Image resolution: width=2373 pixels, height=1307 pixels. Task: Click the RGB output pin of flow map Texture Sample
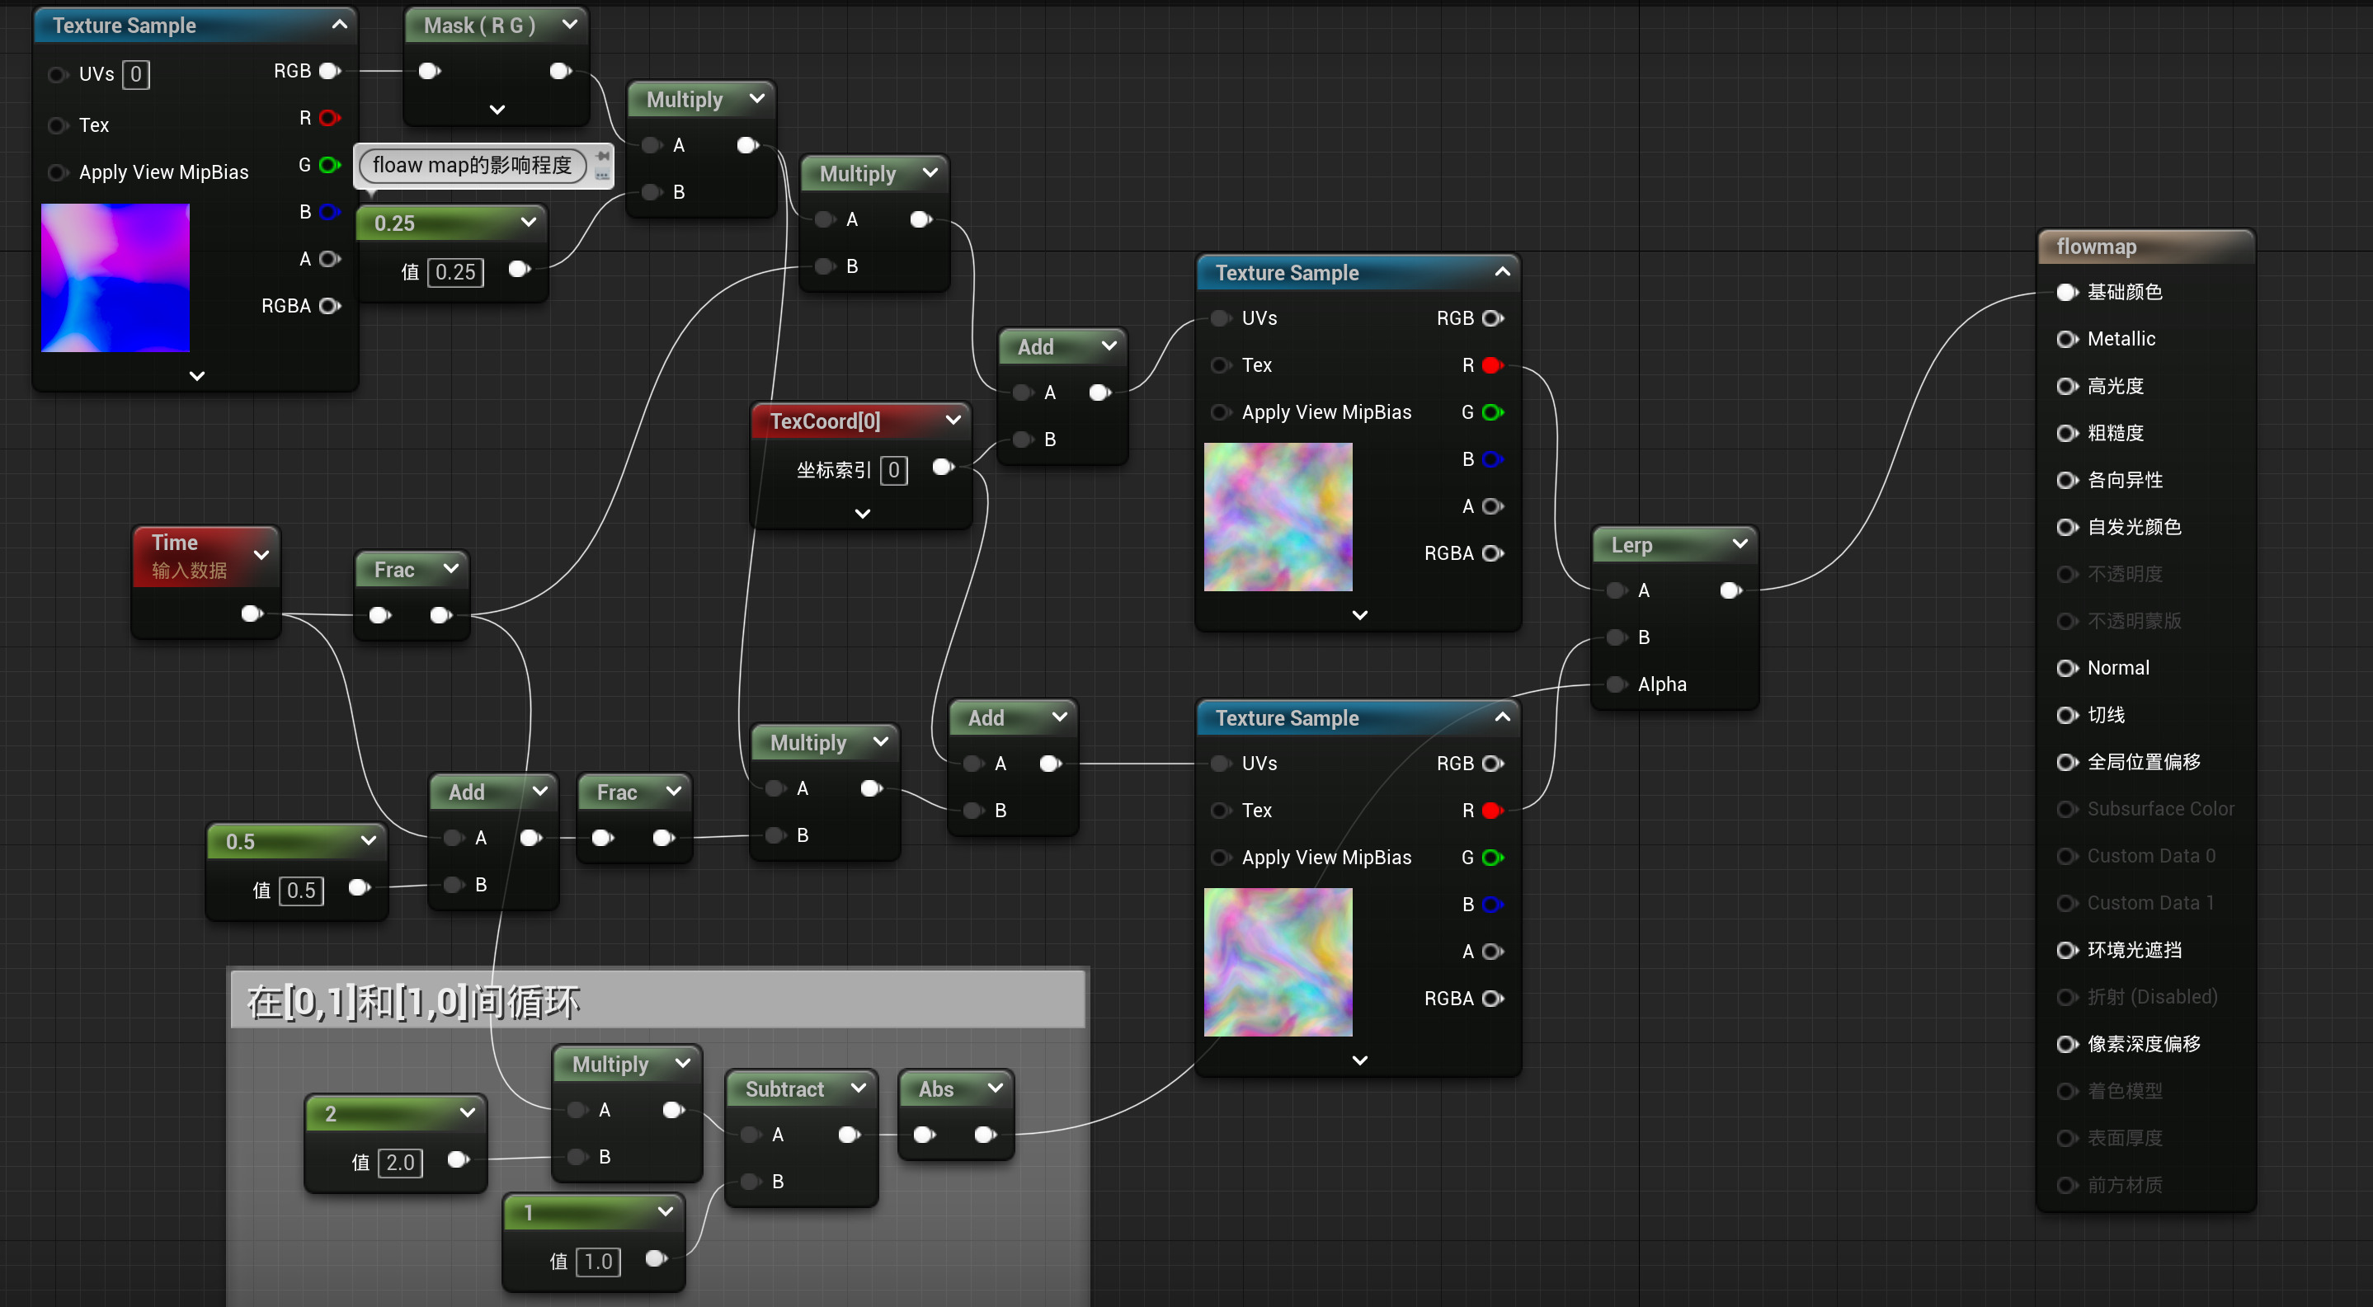pyautogui.click(x=329, y=71)
